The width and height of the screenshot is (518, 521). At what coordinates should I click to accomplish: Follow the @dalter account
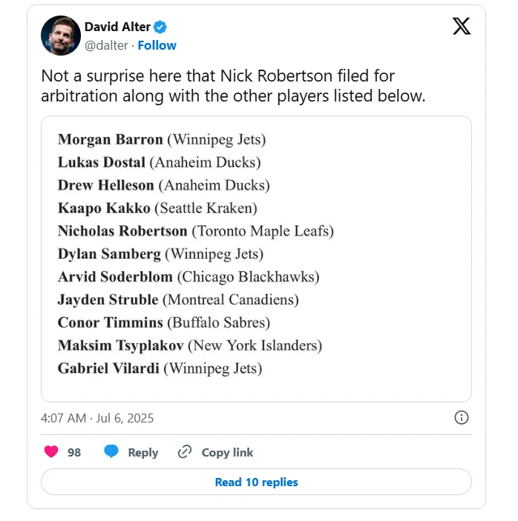[157, 45]
